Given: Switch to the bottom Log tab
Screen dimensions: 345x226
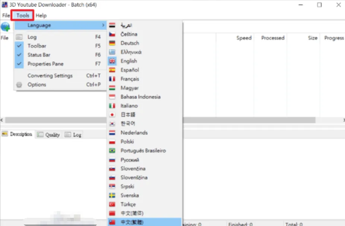Looking at the screenshot, I should (73, 135).
